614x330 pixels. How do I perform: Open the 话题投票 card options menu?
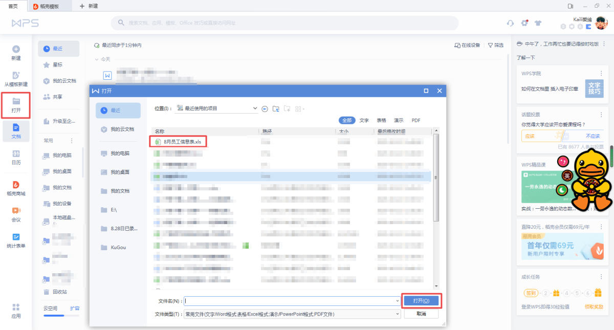(x=601, y=114)
